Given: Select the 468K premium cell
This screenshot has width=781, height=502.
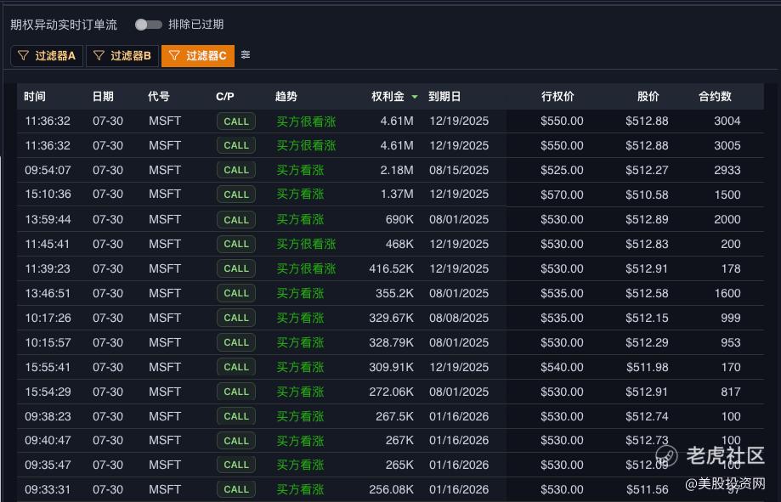Looking at the screenshot, I should (x=399, y=244).
